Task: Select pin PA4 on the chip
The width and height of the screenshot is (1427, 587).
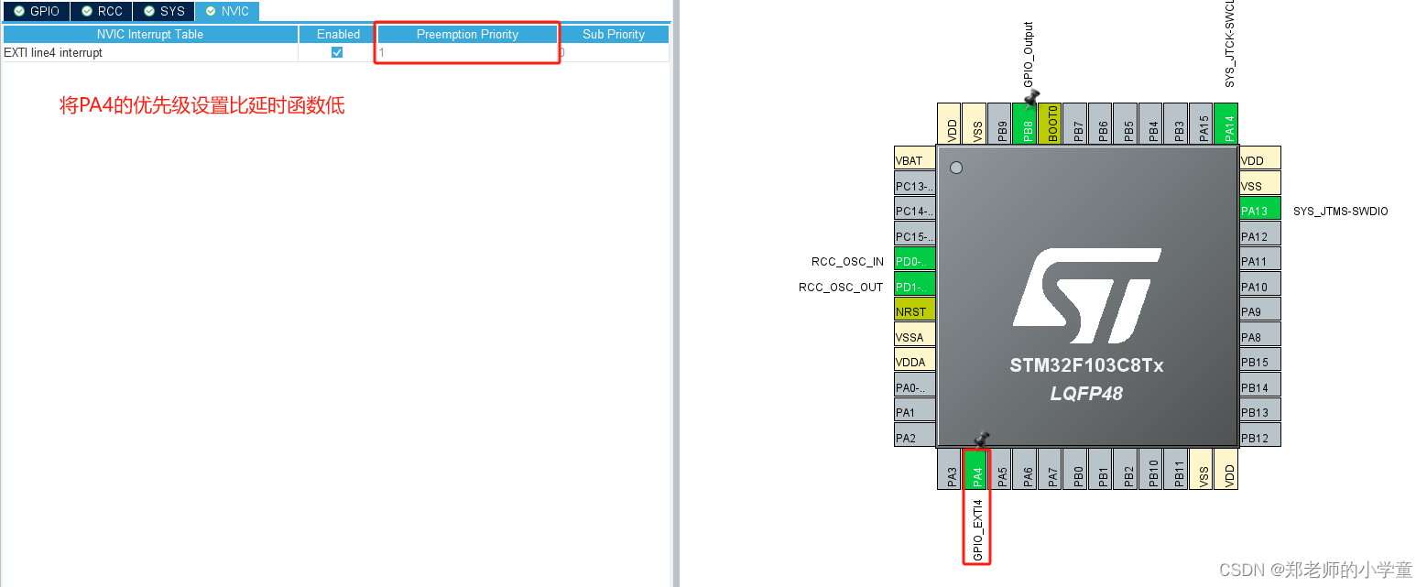Action: 976,469
